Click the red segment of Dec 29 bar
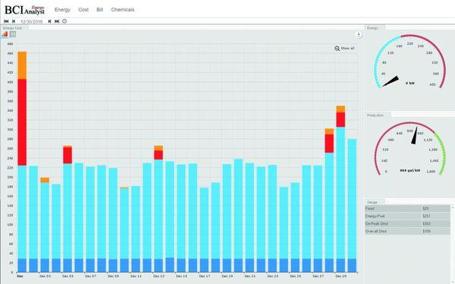Viewport: 455px width, 284px height. click(340, 119)
